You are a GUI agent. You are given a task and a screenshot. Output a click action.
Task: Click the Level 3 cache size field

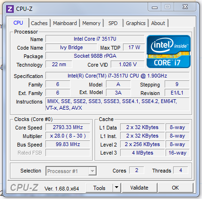(x=142, y=153)
